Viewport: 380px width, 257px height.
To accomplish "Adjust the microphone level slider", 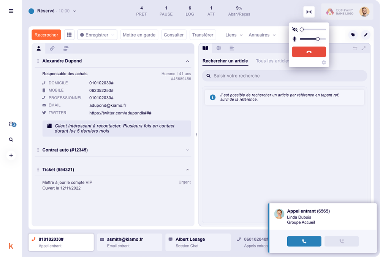I will pos(313,39).
